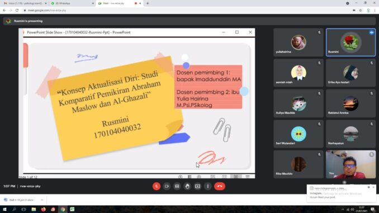Turn on captions in Meet toolbar
Screen dimensions: 379x213
[x=177, y=186]
